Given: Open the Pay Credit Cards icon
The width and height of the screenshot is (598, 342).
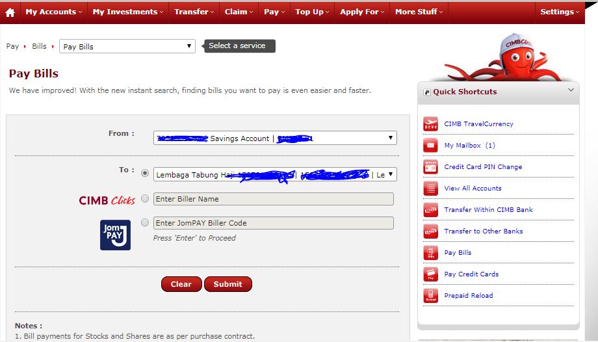Looking at the screenshot, I should point(430,274).
